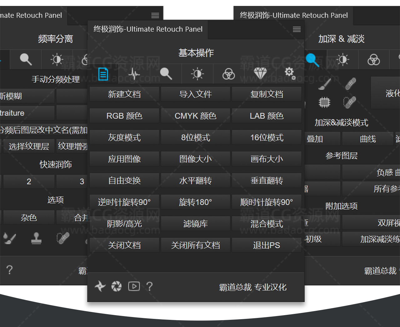Screen dimensions: 400x327
Task: Click the blue magnifier icon in right panel
Action: (x=312, y=60)
